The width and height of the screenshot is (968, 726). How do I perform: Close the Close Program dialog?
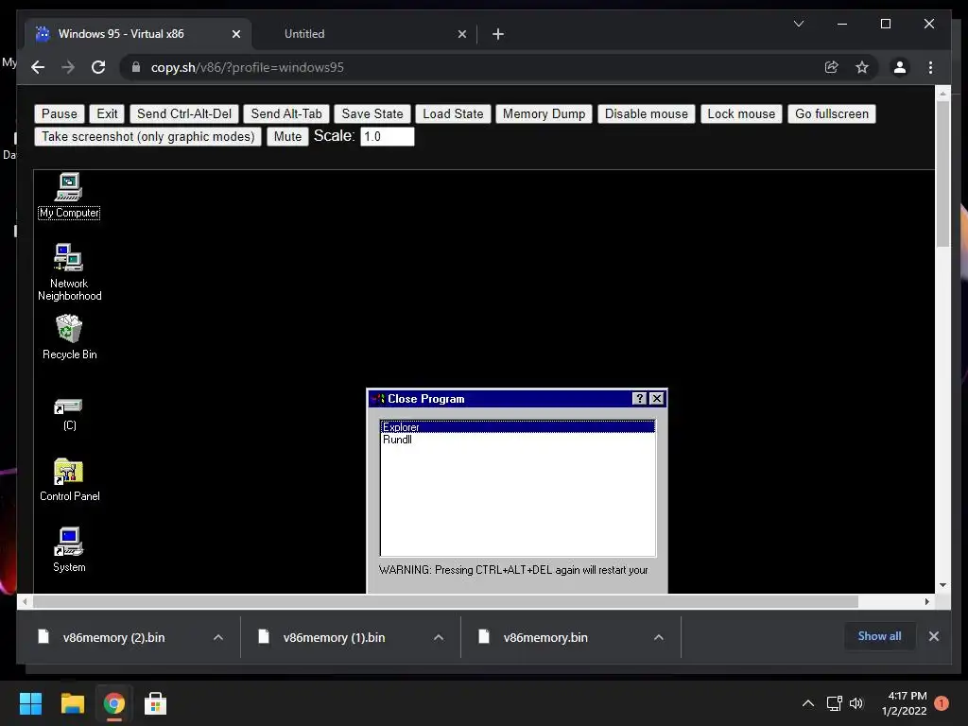(657, 399)
